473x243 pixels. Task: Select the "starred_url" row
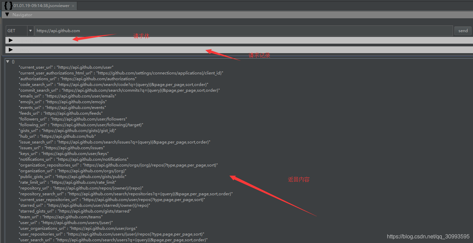(84, 205)
